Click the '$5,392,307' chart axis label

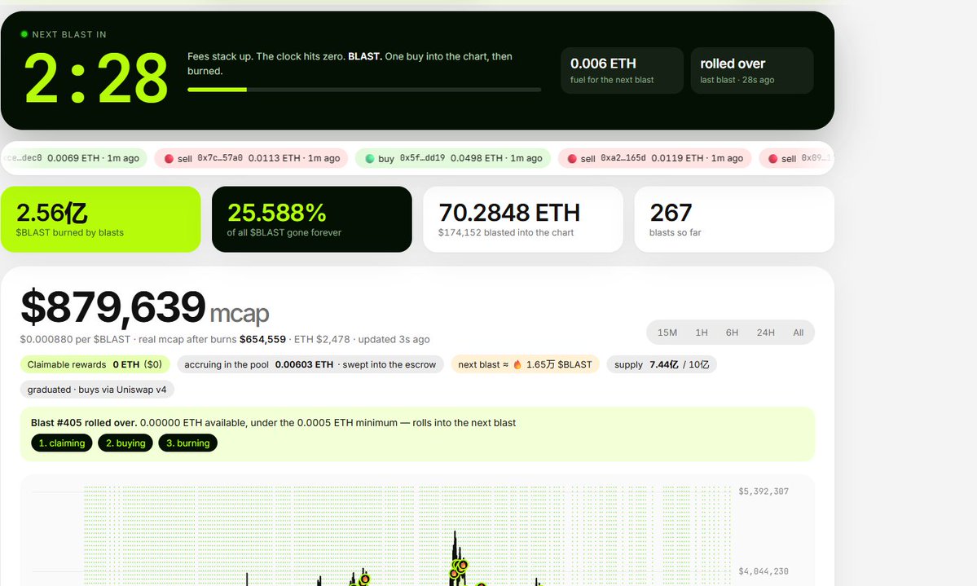tap(764, 491)
